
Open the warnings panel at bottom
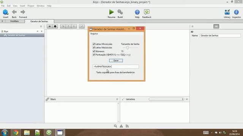(x=121, y=126)
